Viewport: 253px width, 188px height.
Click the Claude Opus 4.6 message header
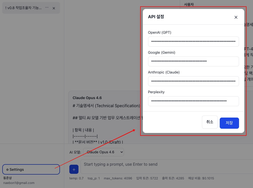click(87, 98)
